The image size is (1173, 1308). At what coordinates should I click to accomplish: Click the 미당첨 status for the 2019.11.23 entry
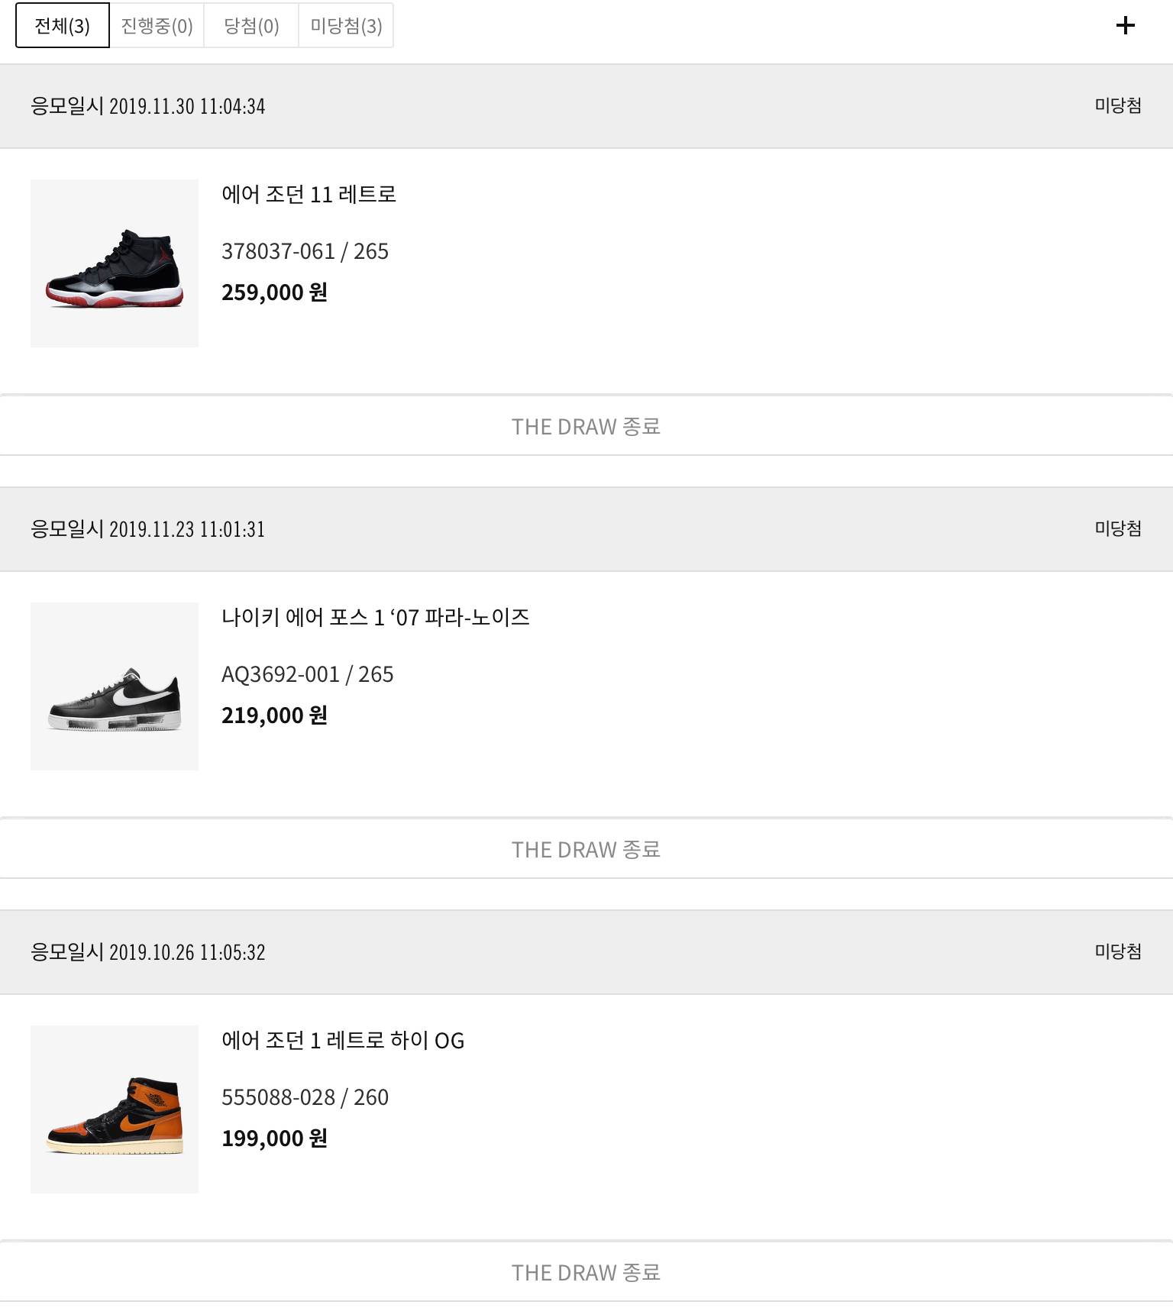(x=1118, y=529)
